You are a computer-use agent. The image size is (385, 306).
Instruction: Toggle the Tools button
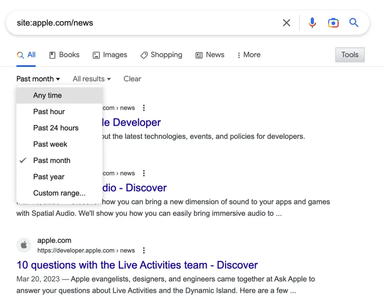tap(350, 55)
